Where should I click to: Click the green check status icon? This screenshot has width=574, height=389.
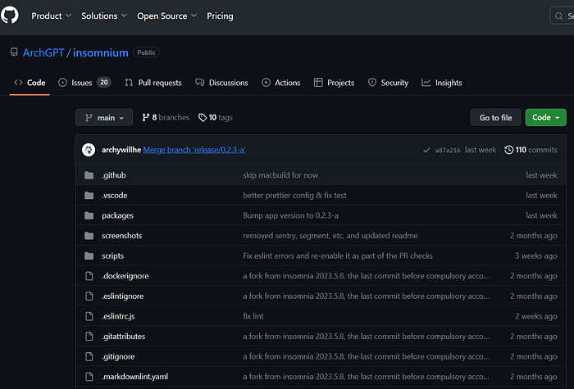(x=426, y=150)
